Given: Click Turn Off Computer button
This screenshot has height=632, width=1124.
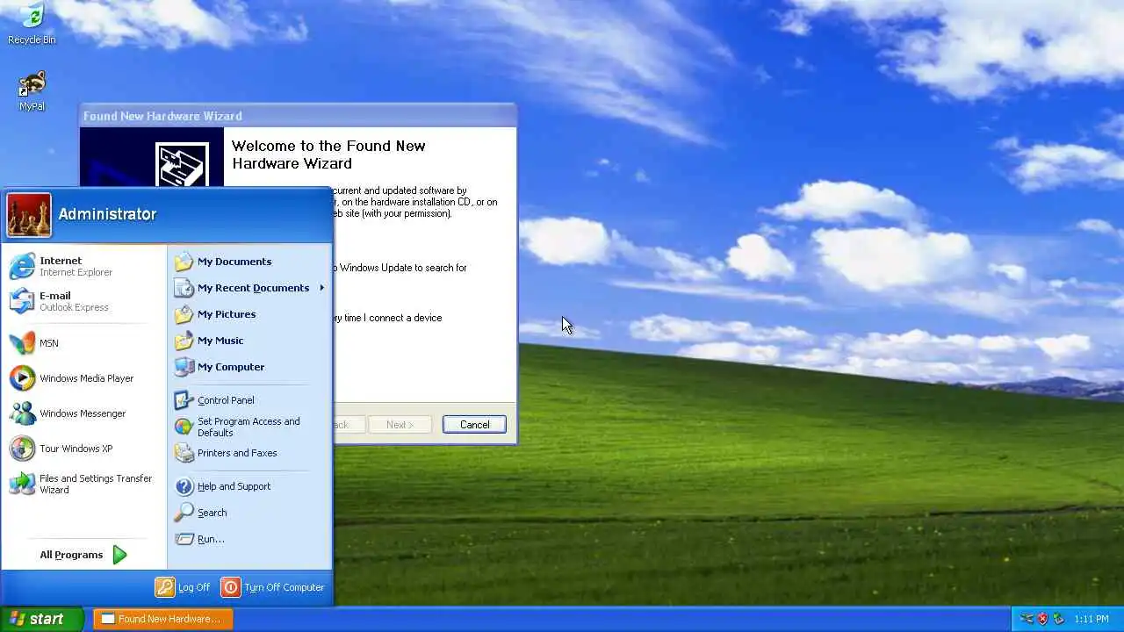Looking at the screenshot, I should [273, 587].
